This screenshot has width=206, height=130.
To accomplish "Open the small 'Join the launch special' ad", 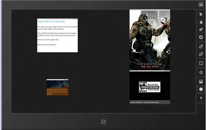I will (57, 87).
